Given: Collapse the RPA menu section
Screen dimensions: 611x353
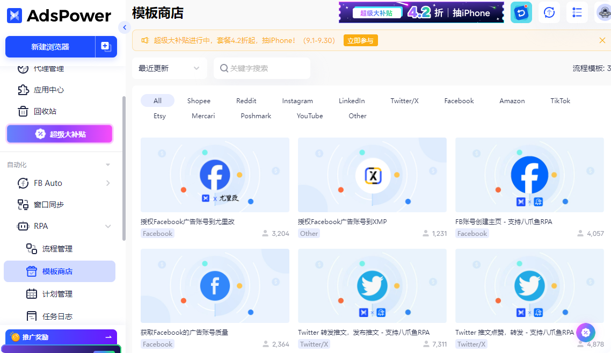Looking at the screenshot, I should [x=108, y=226].
